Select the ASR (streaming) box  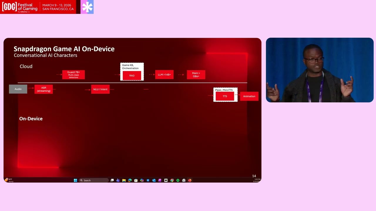point(43,89)
